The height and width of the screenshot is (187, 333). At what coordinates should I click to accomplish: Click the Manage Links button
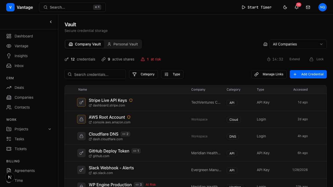(x=269, y=74)
